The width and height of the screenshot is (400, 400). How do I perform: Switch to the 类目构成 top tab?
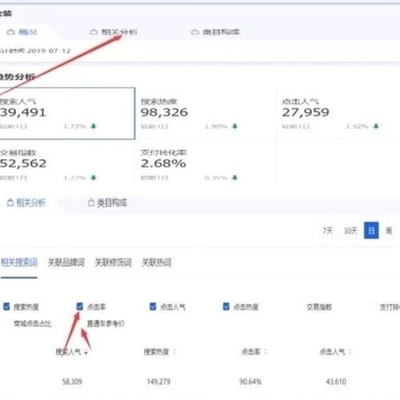coord(215,32)
